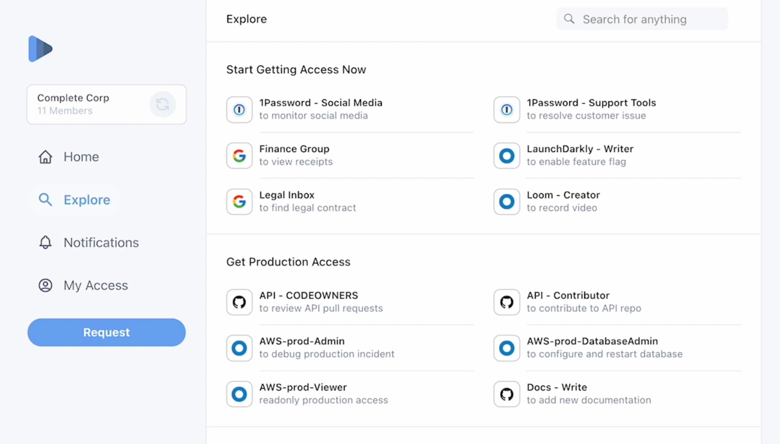Click 'to enable feature flag' description
780x444 pixels.
[576, 162]
